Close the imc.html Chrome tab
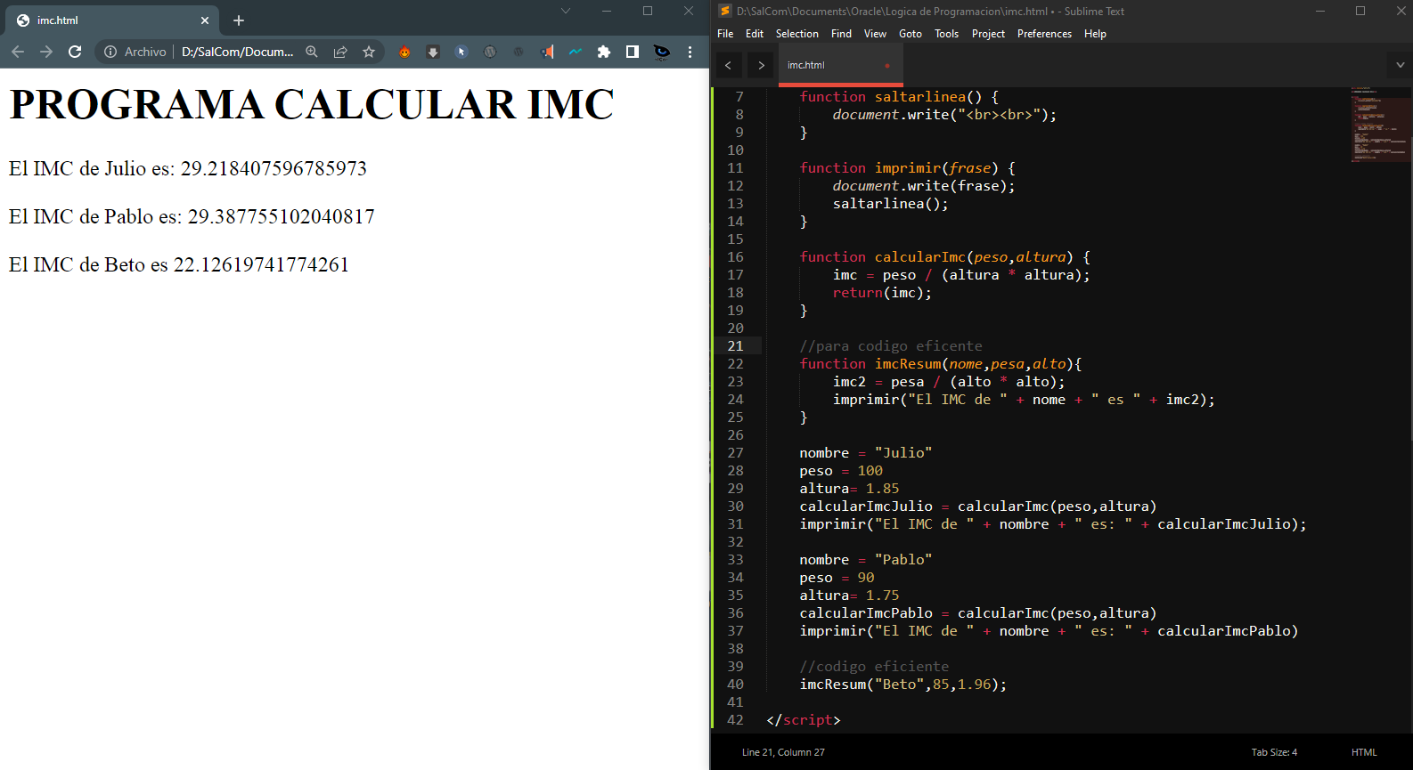Image resolution: width=1413 pixels, height=770 pixels. click(x=205, y=20)
